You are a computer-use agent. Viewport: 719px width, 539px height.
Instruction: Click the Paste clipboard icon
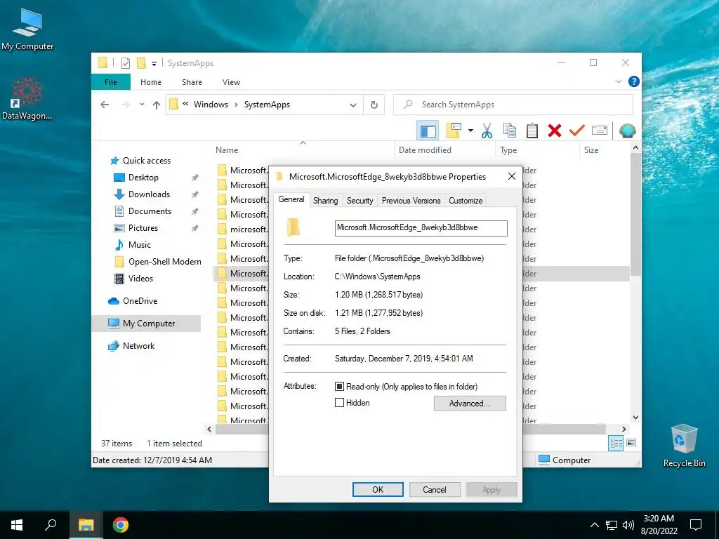(x=532, y=131)
